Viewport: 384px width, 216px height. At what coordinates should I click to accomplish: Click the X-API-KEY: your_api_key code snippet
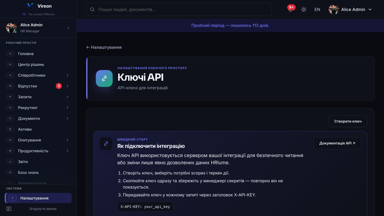(x=145, y=207)
